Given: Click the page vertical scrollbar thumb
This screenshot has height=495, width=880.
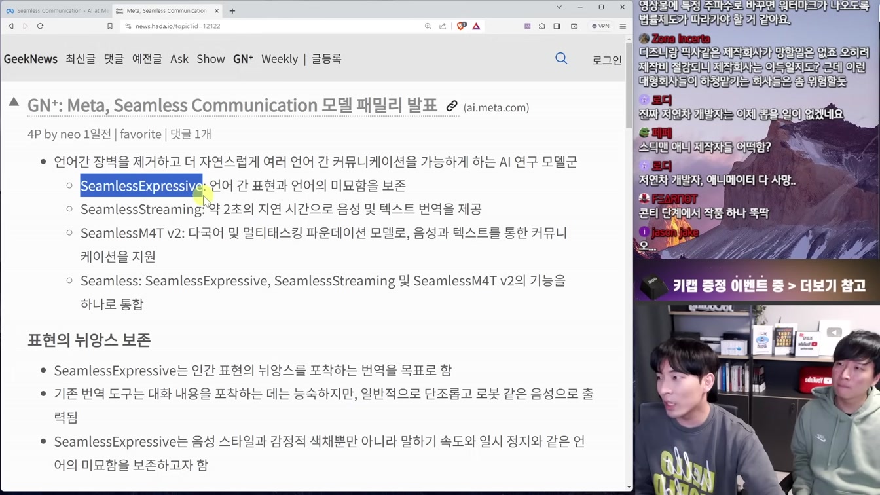Looking at the screenshot, I should click(629, 85).
